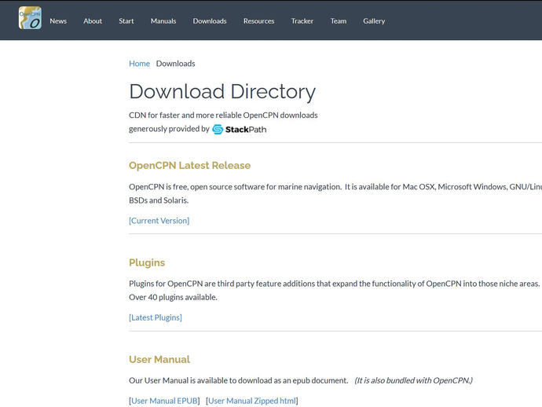Open the [Current Version] link
This screenshot has width=542, height=407.
159,221
